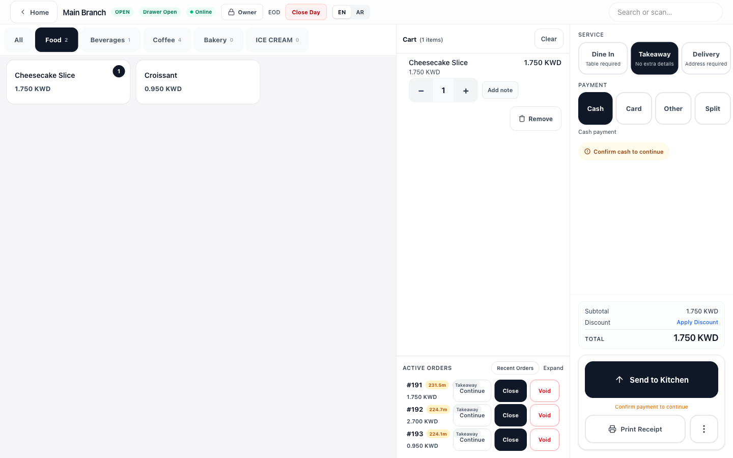Open the Recent Orders view

point(515,368)
